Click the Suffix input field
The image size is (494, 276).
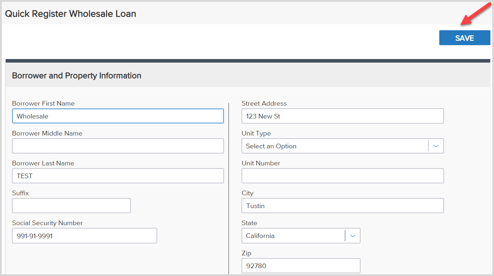point(71,206)
